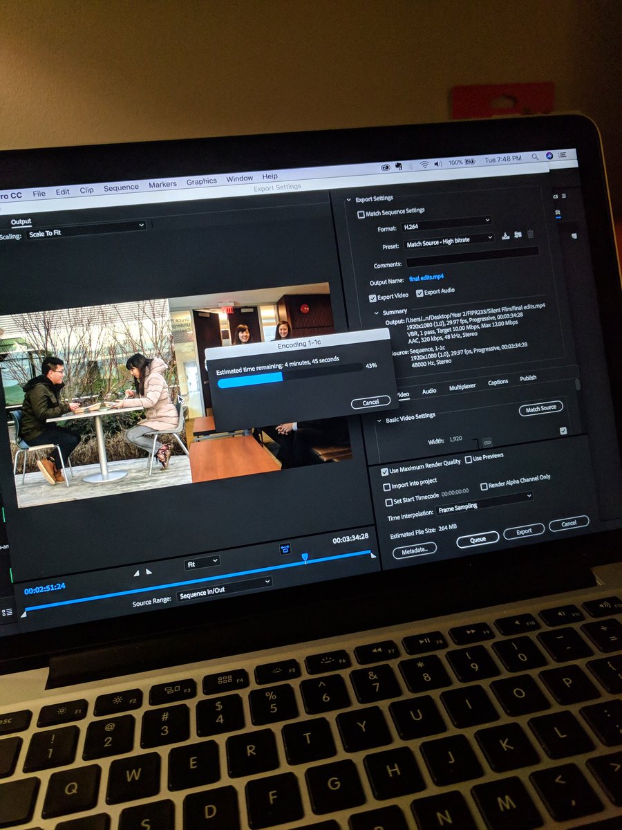622x830 pixels.
Task: Open the Format H.264 dropdown
Action: (x=446, y=223)
